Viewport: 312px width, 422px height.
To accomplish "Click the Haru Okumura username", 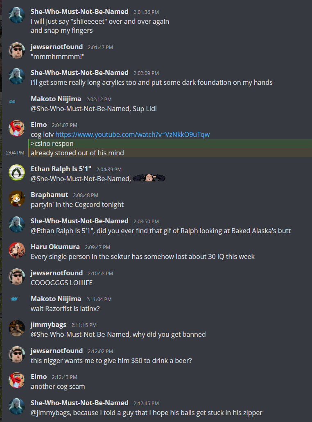I will point(55,247).
